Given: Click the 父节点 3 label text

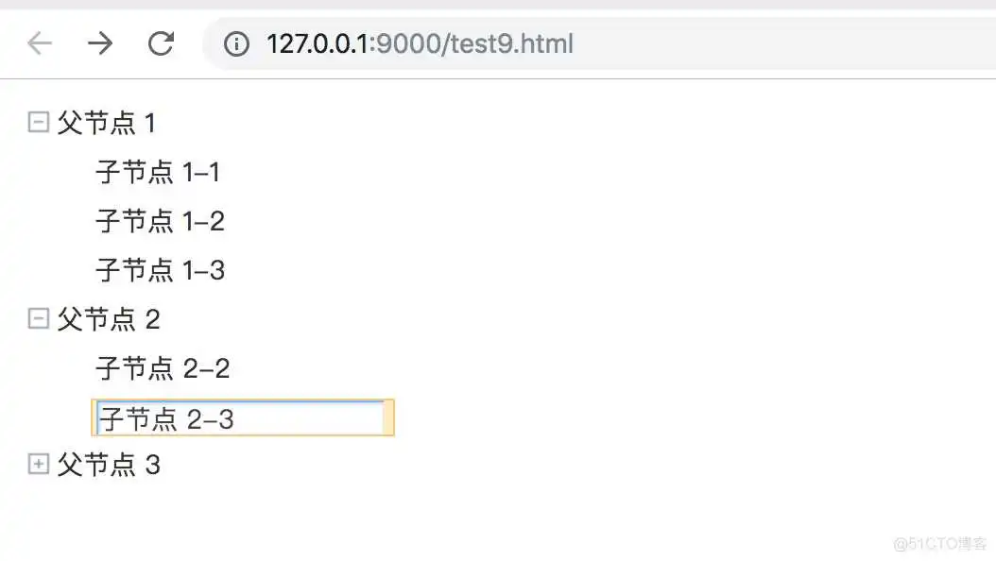Looking at the screenshot, I should (x=110, y=465).
